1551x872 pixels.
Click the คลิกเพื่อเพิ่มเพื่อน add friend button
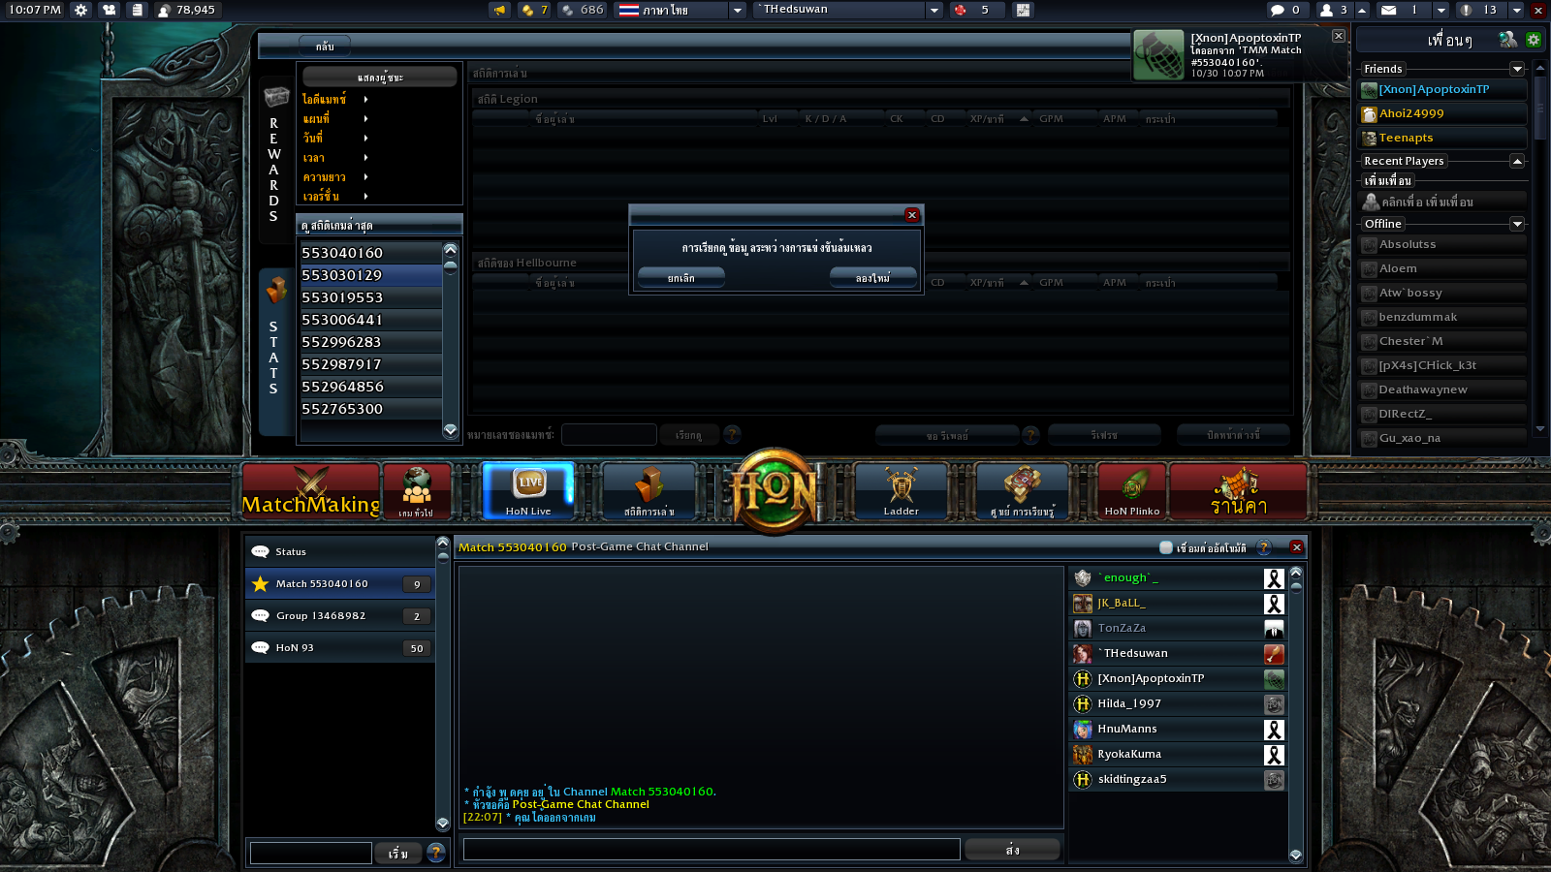click(x=1443, y=202)
